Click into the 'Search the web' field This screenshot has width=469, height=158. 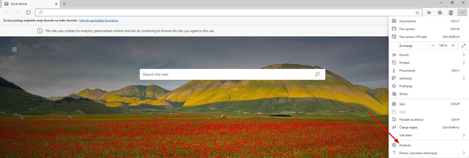pos(226,74)
